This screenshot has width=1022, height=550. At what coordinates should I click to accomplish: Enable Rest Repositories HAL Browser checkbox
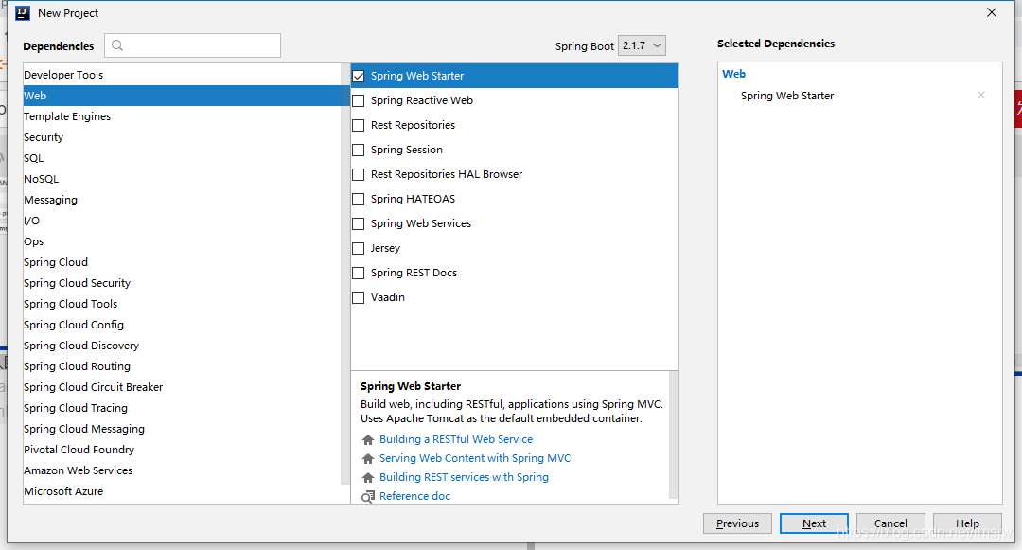[359, 174]
